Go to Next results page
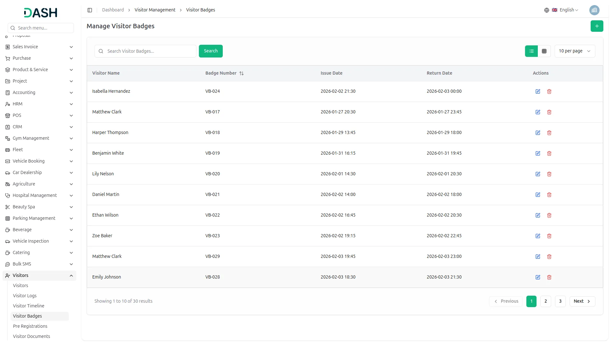Viewport: 611px width, 343px height. pyautogui.click(x=582, y=301)
